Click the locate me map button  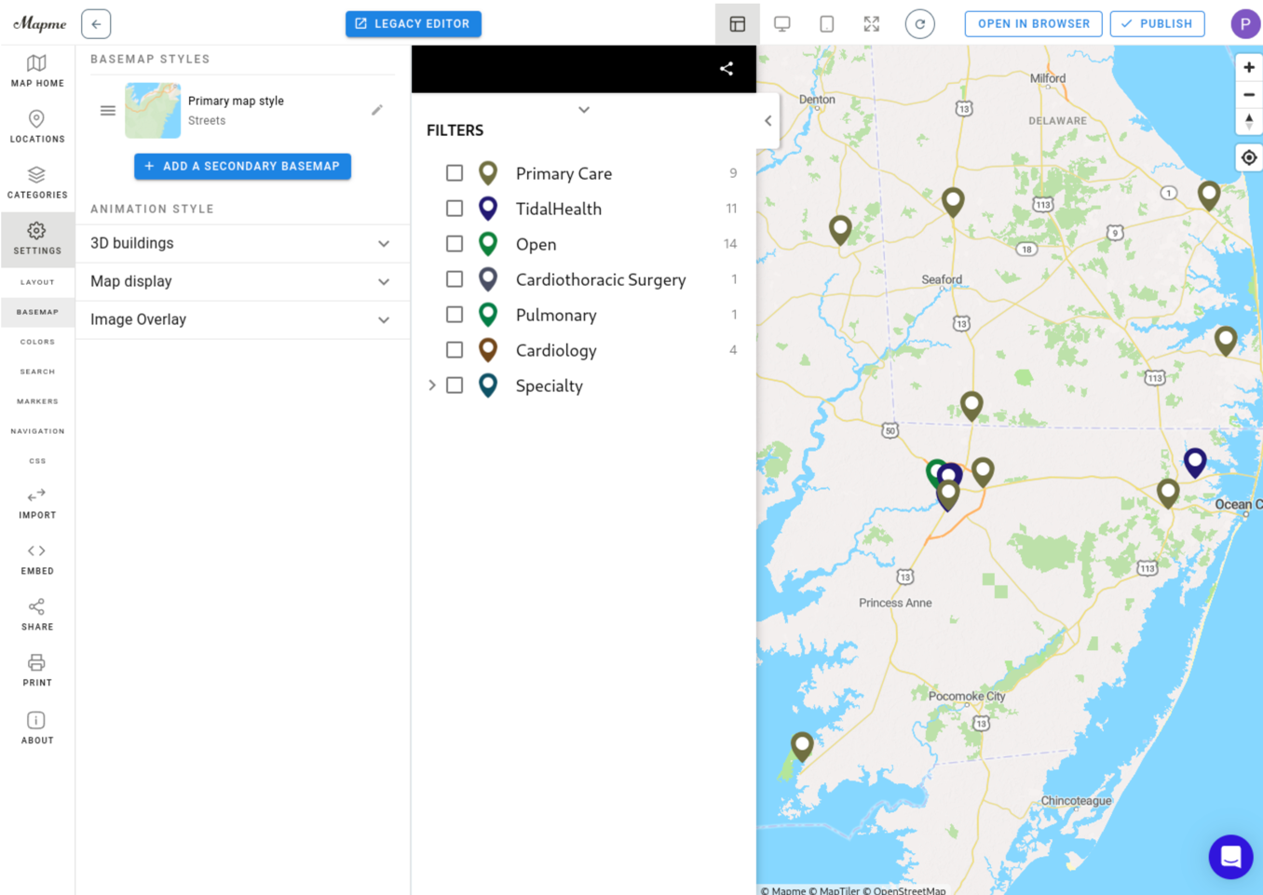click(x=1248, y=158)
